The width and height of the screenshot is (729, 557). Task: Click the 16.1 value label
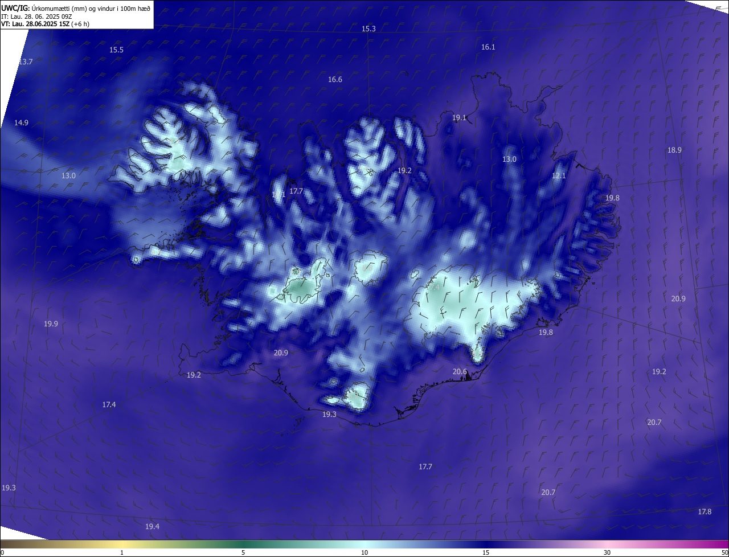pyautogui.click(x=488, y=47)
